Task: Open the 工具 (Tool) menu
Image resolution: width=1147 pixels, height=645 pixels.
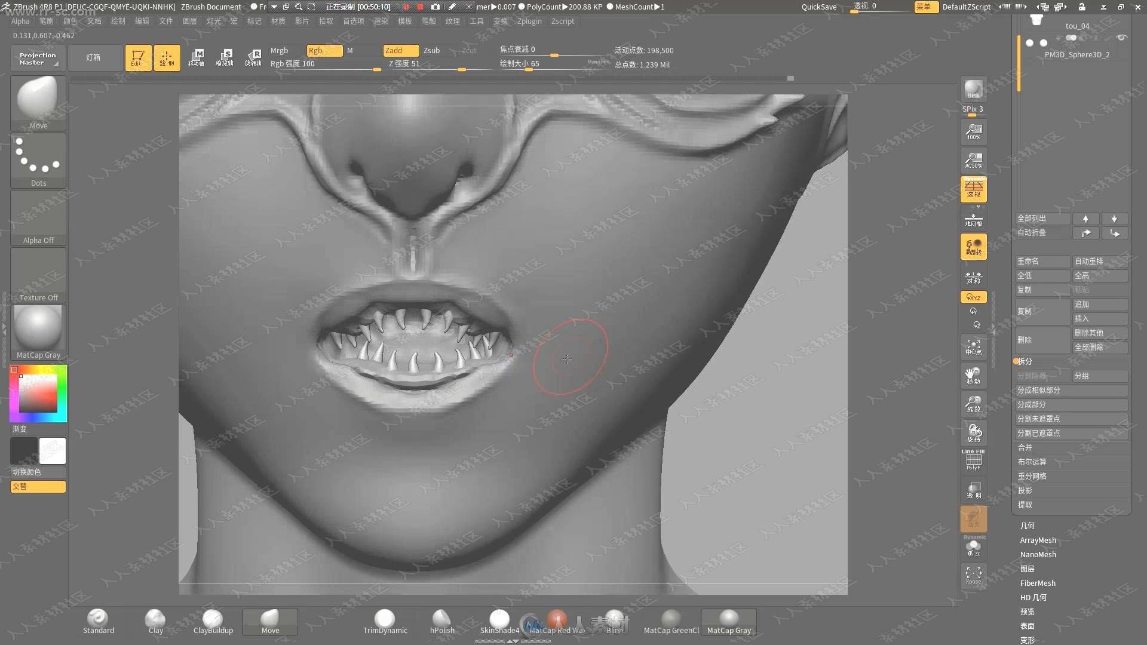Action: click(x=477, y=21)
